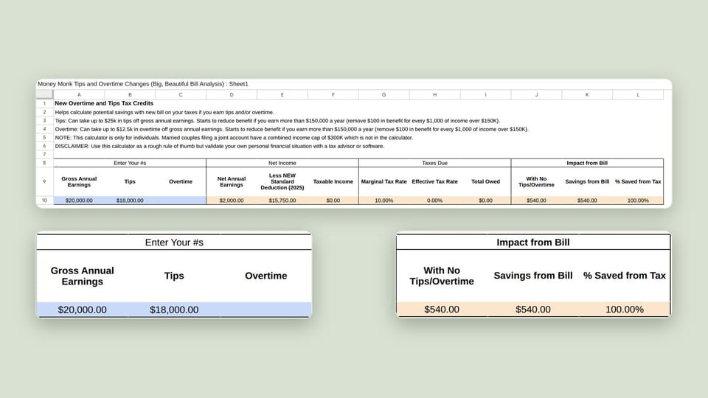
Task: Click the $15,750.00 standard deduction cell
Action: (282, 200)
